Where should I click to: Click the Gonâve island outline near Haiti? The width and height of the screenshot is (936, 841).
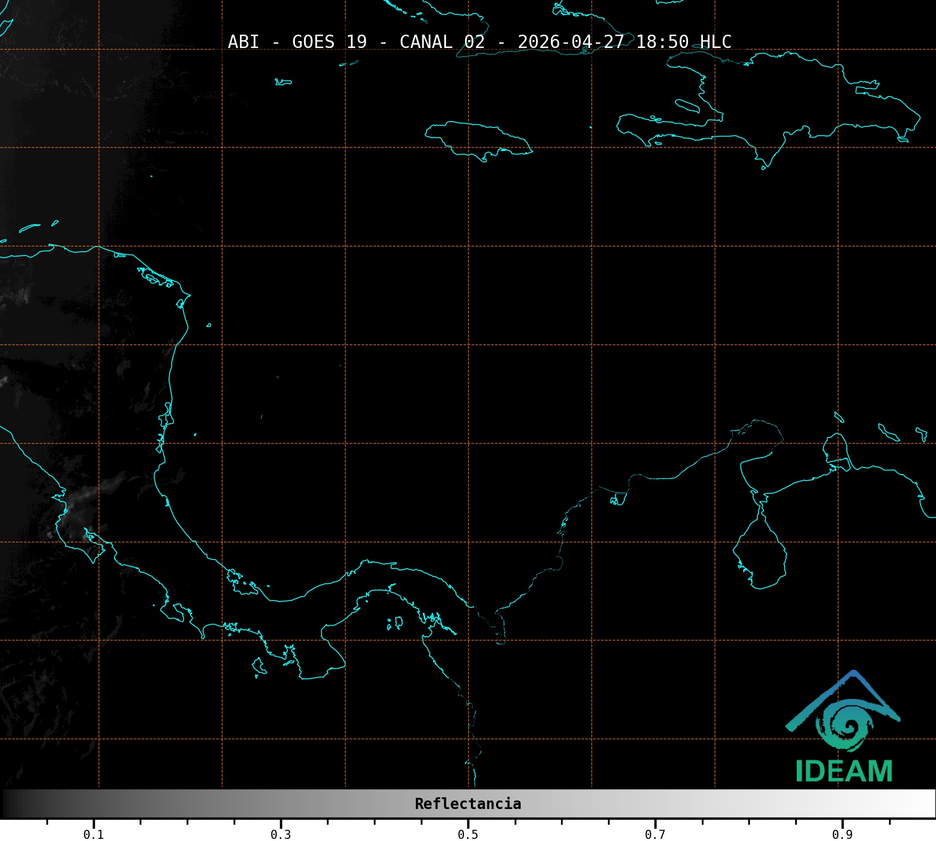(x=687, y=105)
